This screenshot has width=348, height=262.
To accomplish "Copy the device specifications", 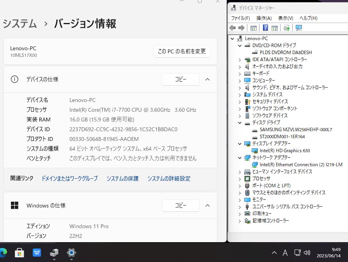I will 181,79.
